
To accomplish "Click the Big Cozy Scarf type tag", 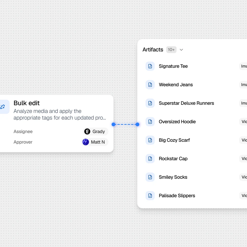I will point(243,140).
